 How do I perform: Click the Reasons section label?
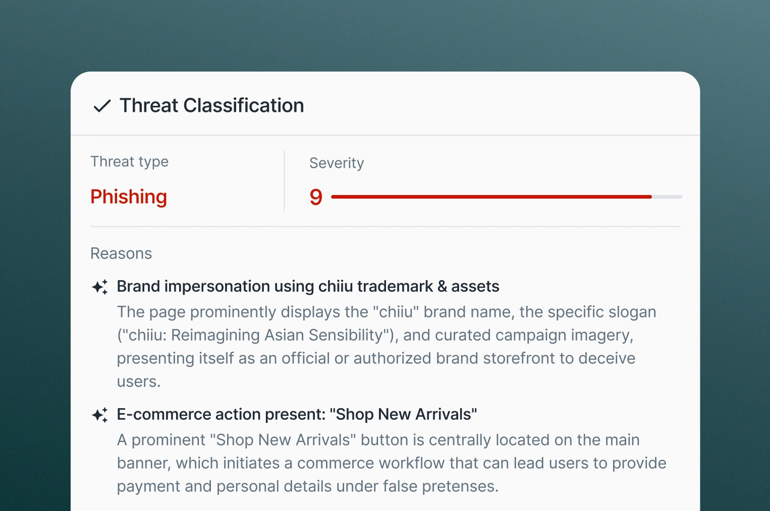coord(121,253)
